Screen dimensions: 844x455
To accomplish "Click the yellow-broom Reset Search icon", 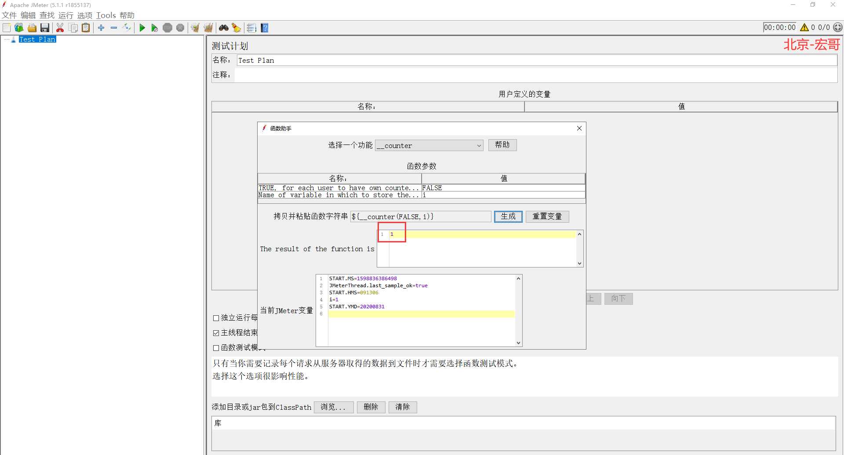I will pyautogui.click(x=236, y=28).
